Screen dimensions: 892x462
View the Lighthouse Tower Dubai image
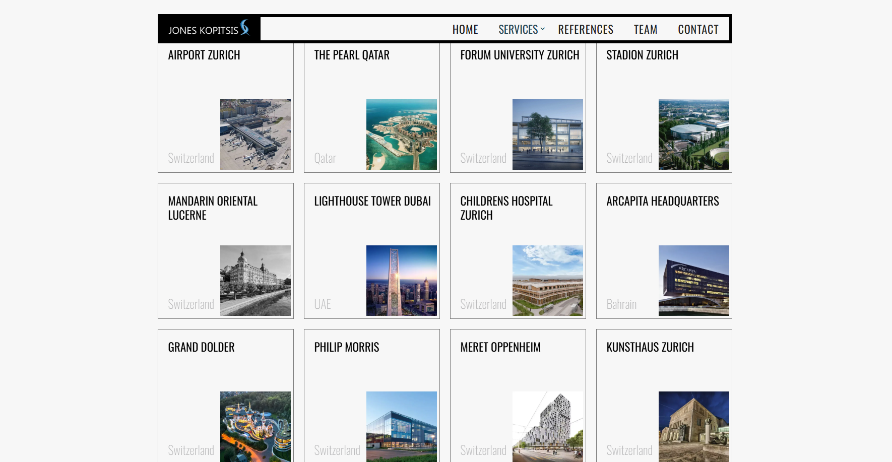tap(402, 281)
